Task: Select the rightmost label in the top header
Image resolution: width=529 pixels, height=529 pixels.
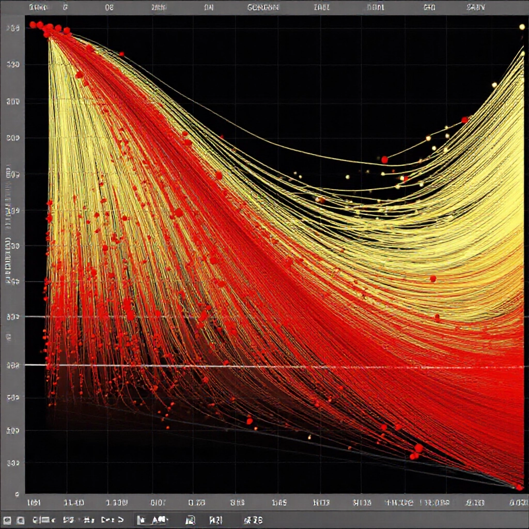Action: [x=476, y=7]
